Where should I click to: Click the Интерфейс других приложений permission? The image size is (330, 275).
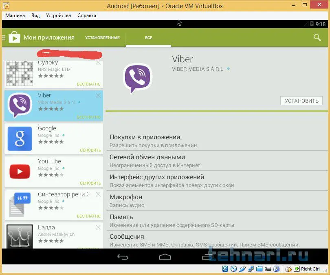tap(217, 181)
